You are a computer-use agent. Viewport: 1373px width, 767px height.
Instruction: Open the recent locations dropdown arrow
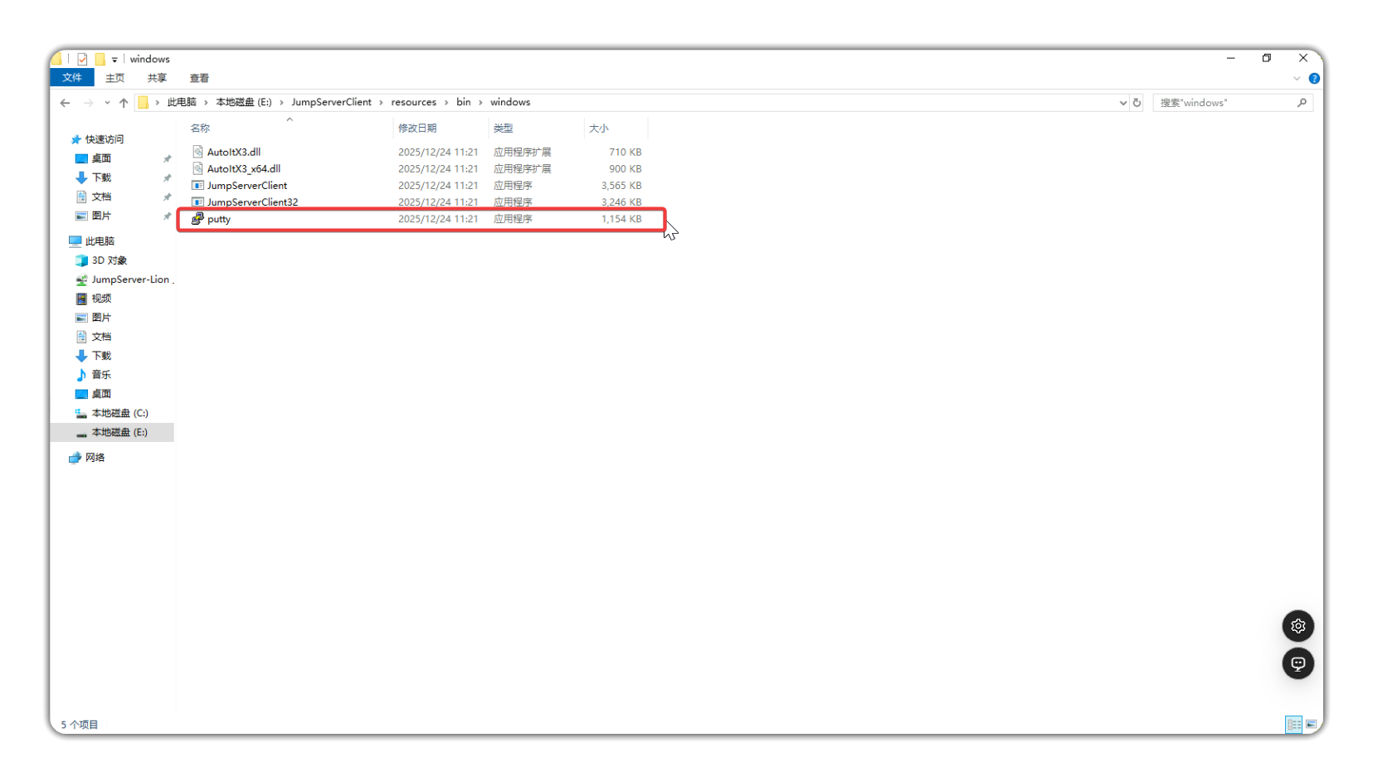click(107, 103)
